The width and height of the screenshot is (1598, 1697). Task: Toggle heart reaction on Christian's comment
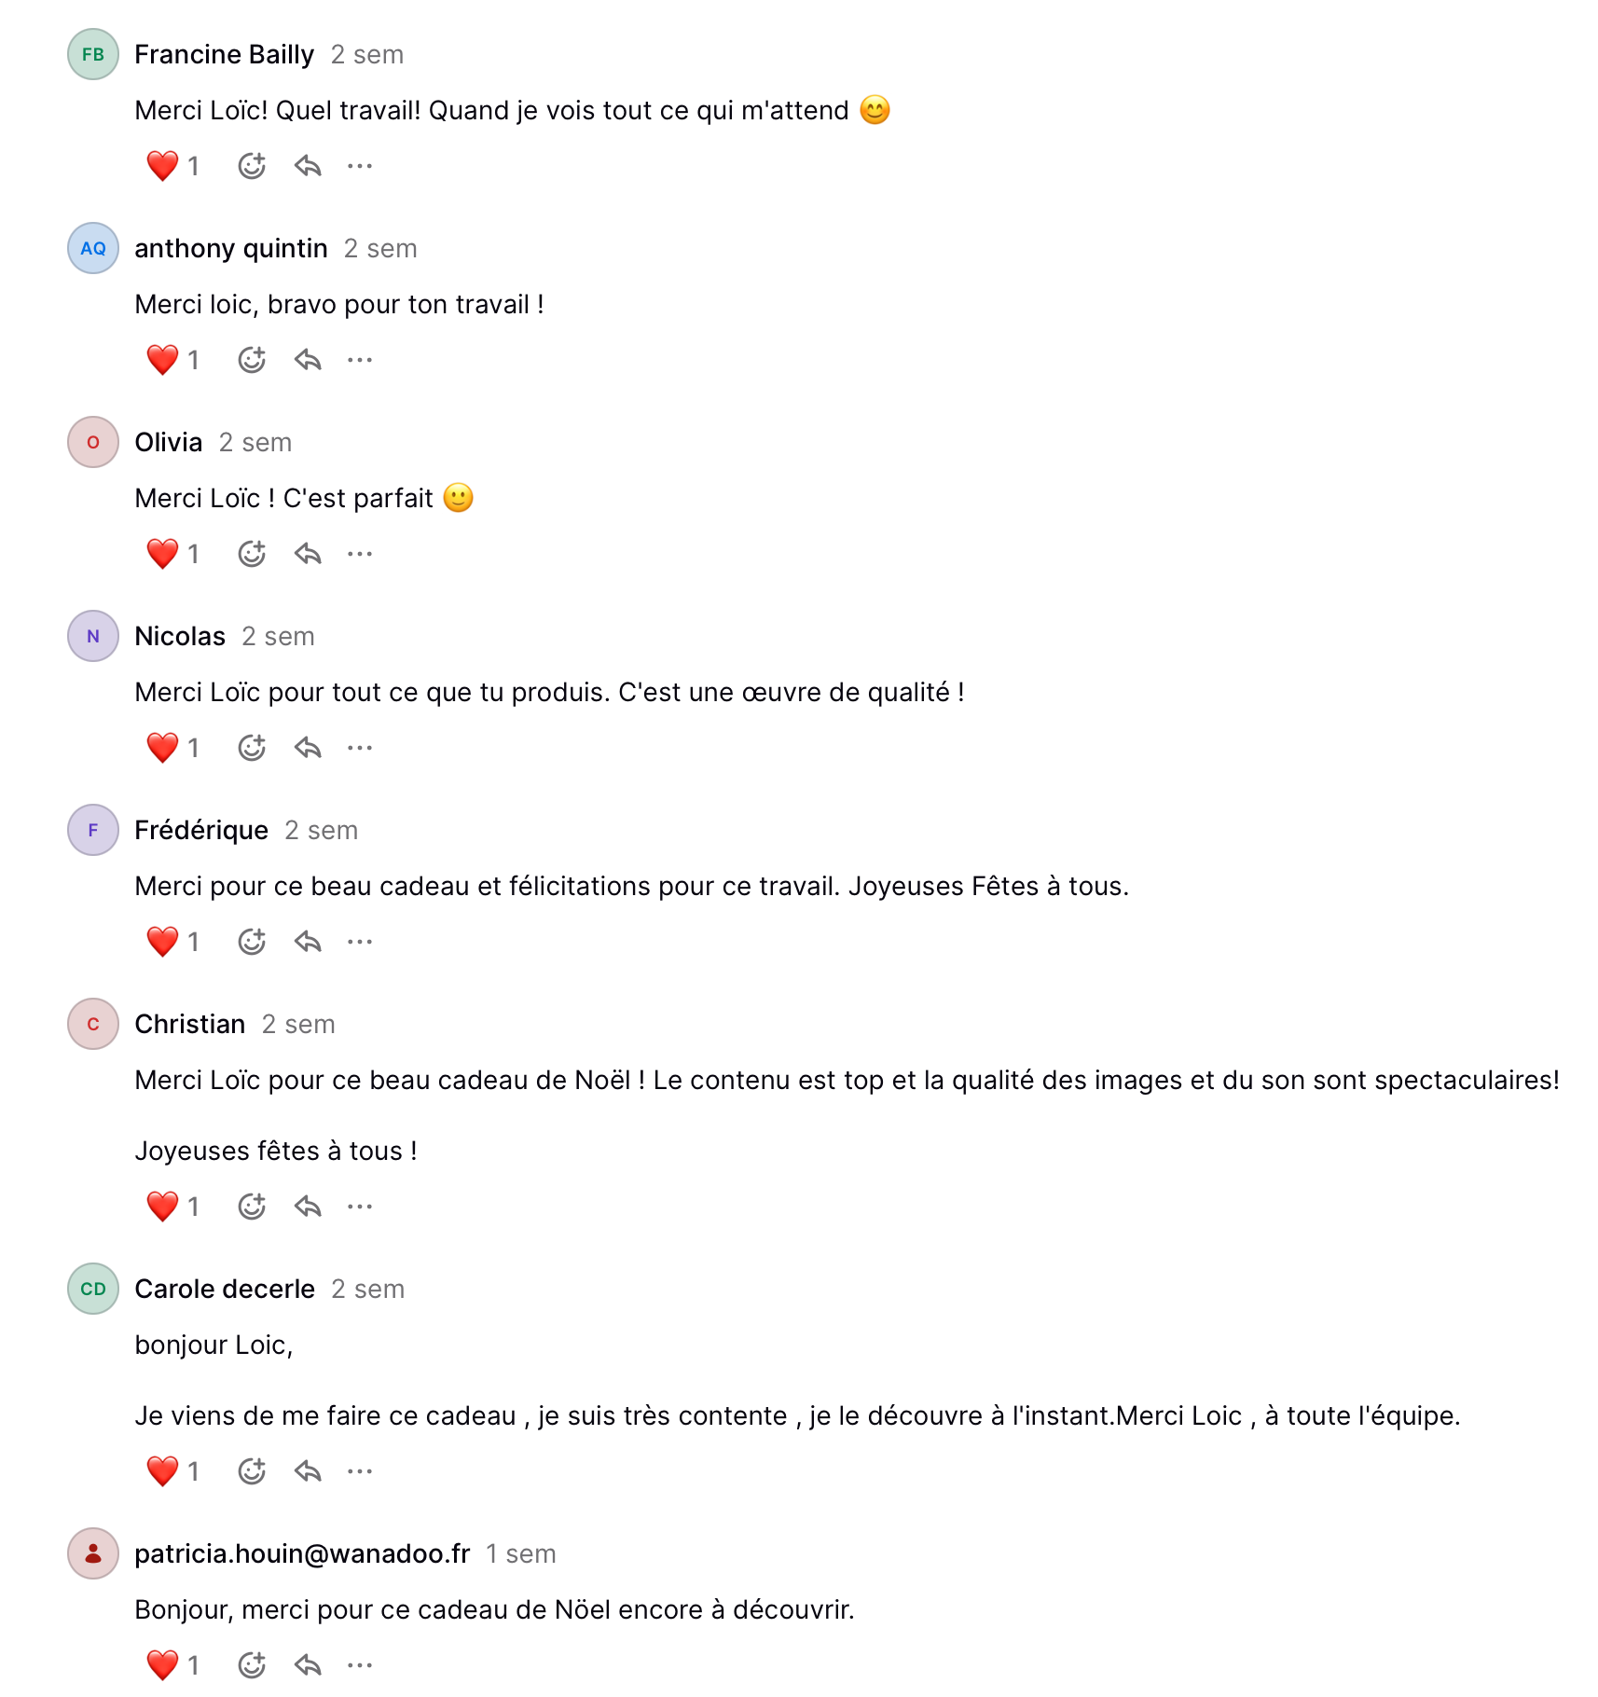click(172, 1207)
